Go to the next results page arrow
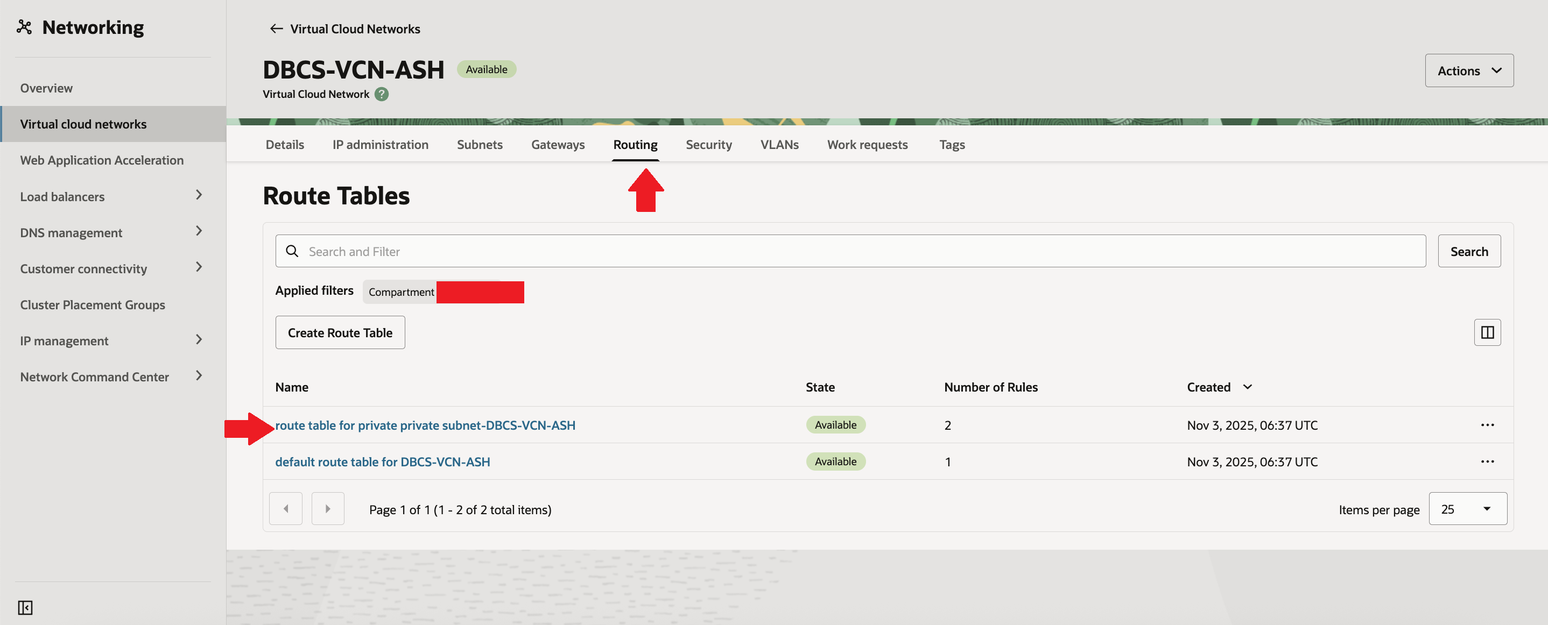 click(x=327, y=509)
